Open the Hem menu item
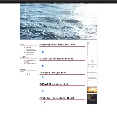The height and width of the screenshot is (117, 117). point(28,3)
